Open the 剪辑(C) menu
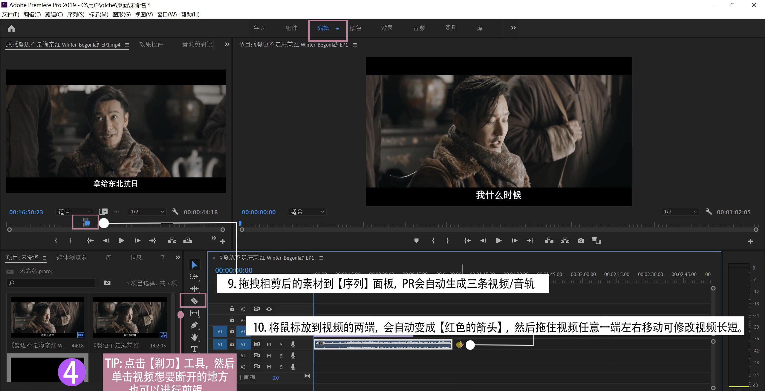The image size is (765, 391). coord(54,14)
